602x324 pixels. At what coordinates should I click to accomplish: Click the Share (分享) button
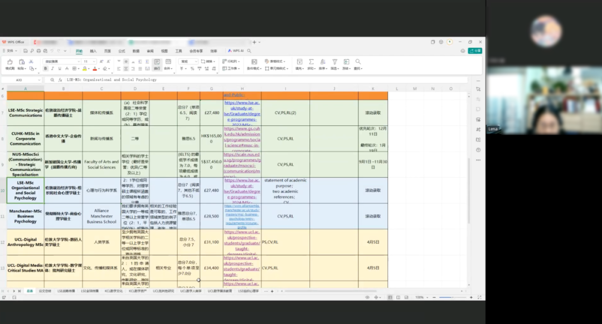(475, 51)
